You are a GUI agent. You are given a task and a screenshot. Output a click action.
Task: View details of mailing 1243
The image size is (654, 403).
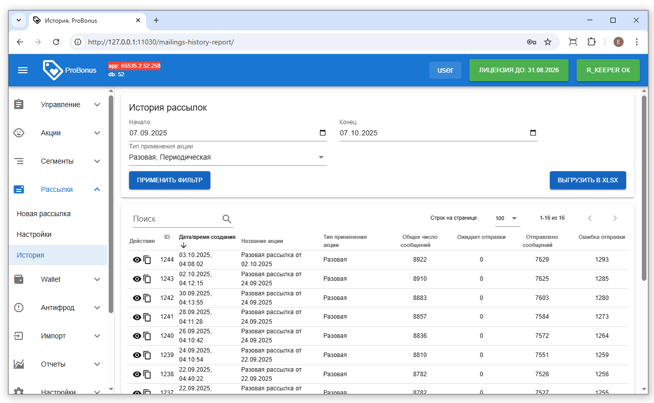(137, 279)
